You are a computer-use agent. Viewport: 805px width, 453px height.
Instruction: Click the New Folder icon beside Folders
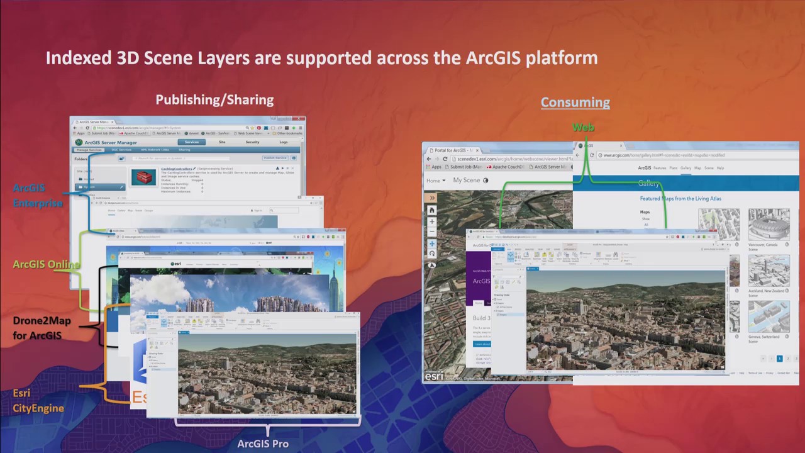121,159
